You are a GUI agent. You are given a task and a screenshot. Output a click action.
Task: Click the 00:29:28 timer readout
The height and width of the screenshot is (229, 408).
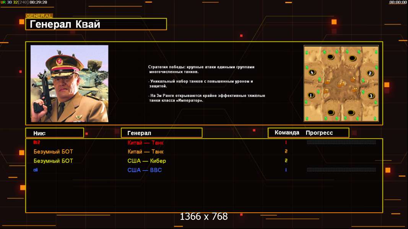click(38, 2)
